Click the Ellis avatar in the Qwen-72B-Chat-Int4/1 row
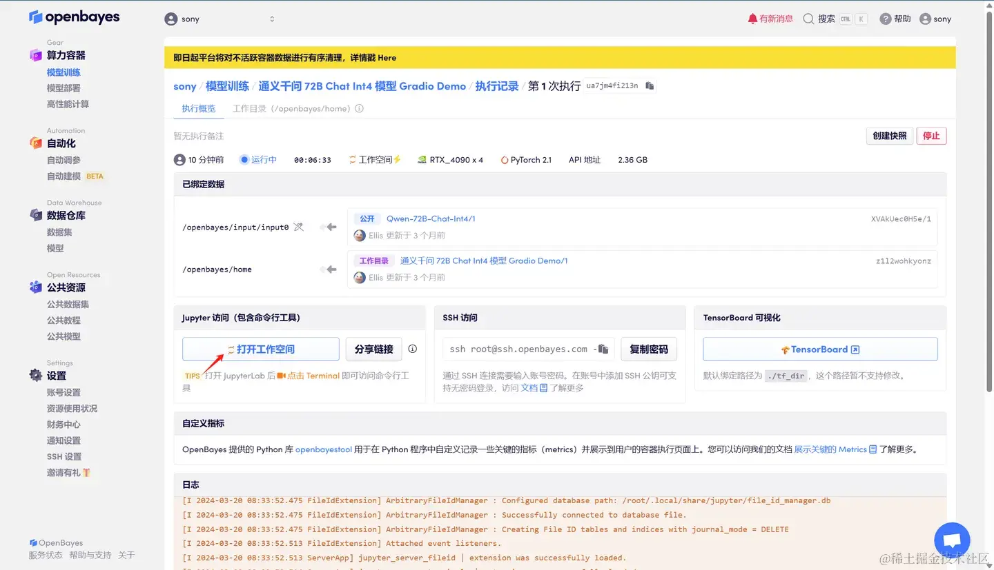The height and width of the screenshot is (570, 994). (x=360, y=236)
